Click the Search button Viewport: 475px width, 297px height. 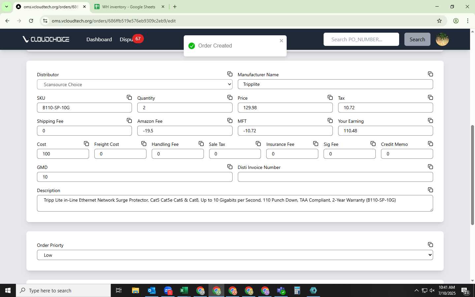417,39
